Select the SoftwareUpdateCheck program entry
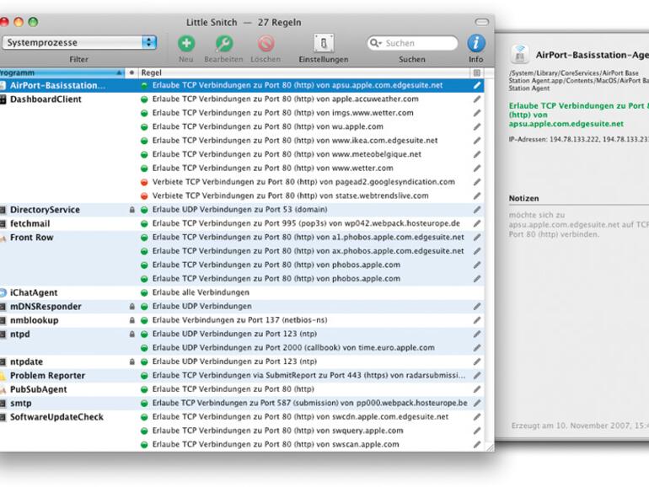Viewport: 649px width, 487px height. [x=56, y=417]
